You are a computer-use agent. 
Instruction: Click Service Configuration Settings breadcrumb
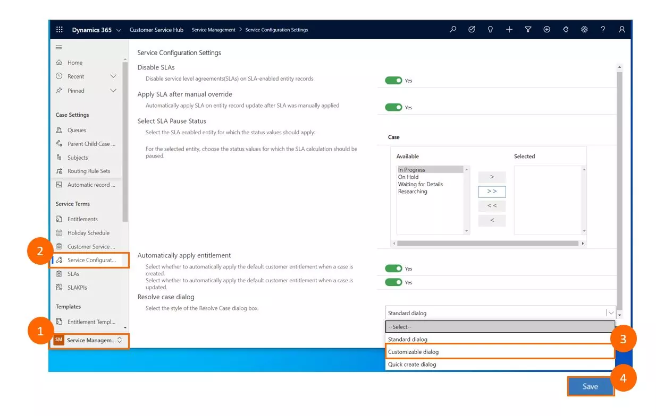(x=276, y=30)
